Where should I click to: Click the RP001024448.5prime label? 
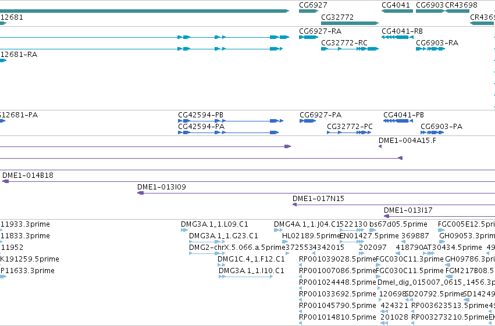[x=337, y=282]
